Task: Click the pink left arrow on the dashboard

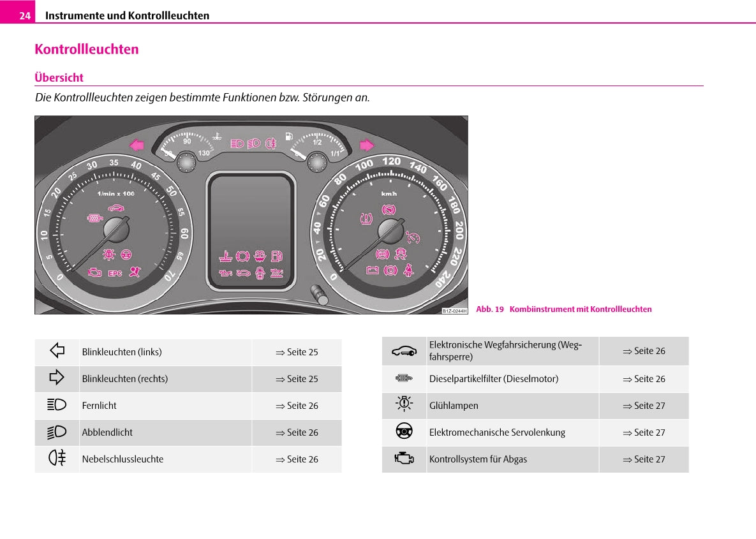Action: [137, 145]
